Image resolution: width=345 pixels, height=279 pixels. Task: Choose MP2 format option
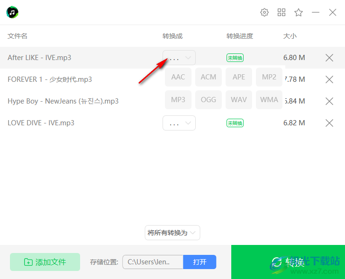pyautogui.click(x=269, y=77)
